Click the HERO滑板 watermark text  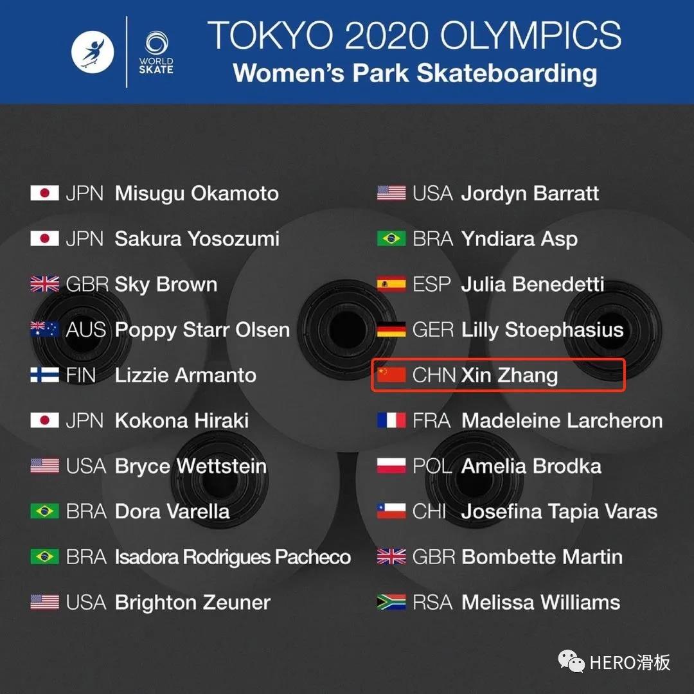point(630,662)
